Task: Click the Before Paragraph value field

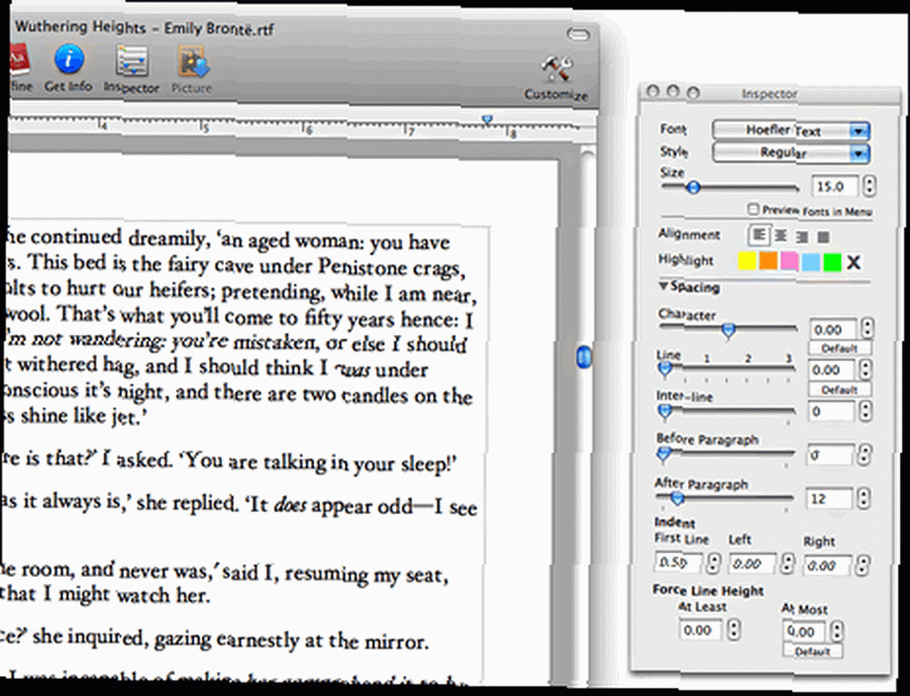Action: pyautogui.click(x=830, y=456)
